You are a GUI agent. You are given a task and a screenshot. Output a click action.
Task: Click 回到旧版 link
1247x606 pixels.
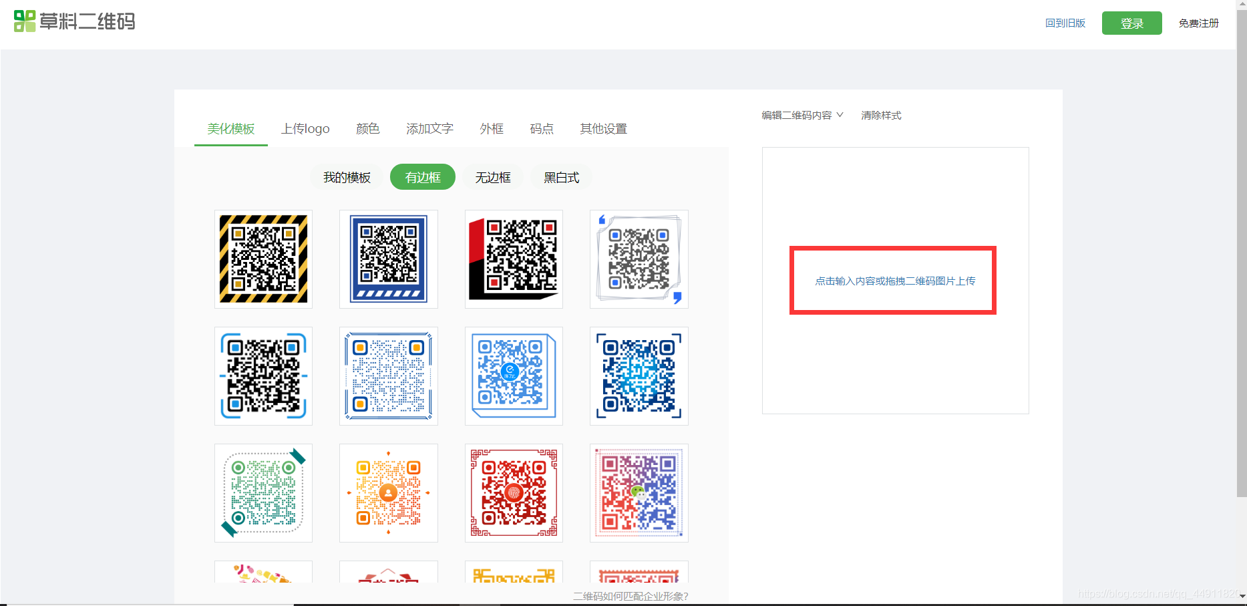pyautogui.click(x=1065, y=23)
